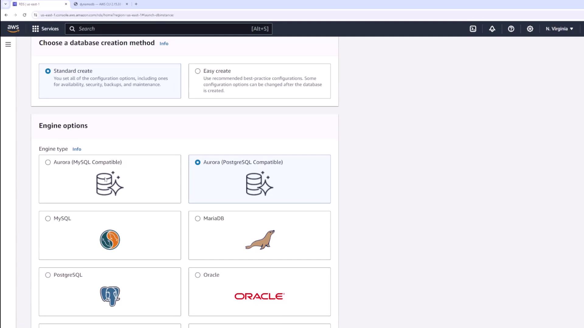Switch to the dynamodb AWS CLI tab
The image size is (584, 328).
pyautogui.click(x=100, y=4)
